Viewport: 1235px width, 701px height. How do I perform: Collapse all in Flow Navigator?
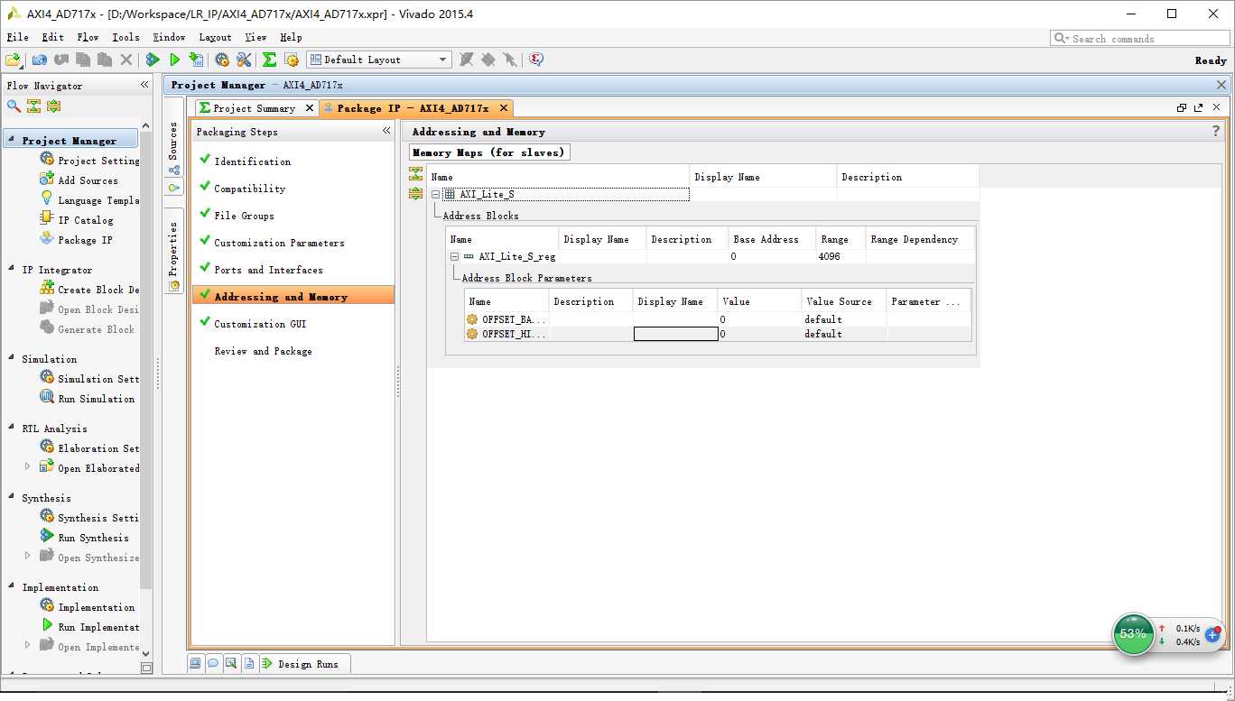pos(33,106)
